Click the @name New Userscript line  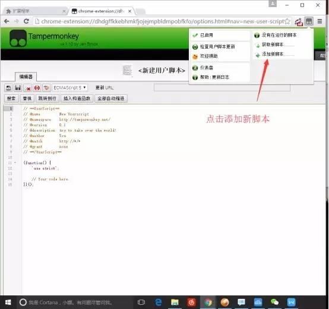(x=56, y=114)
